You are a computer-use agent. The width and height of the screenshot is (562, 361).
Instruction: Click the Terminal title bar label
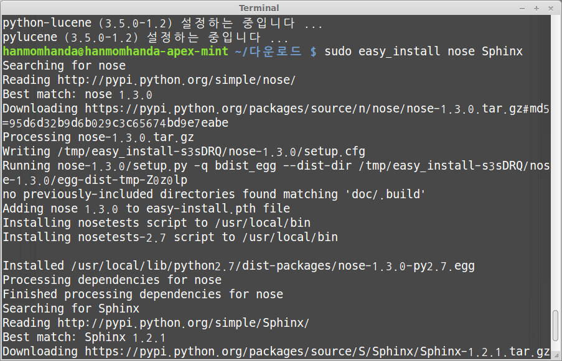point(259,8)
